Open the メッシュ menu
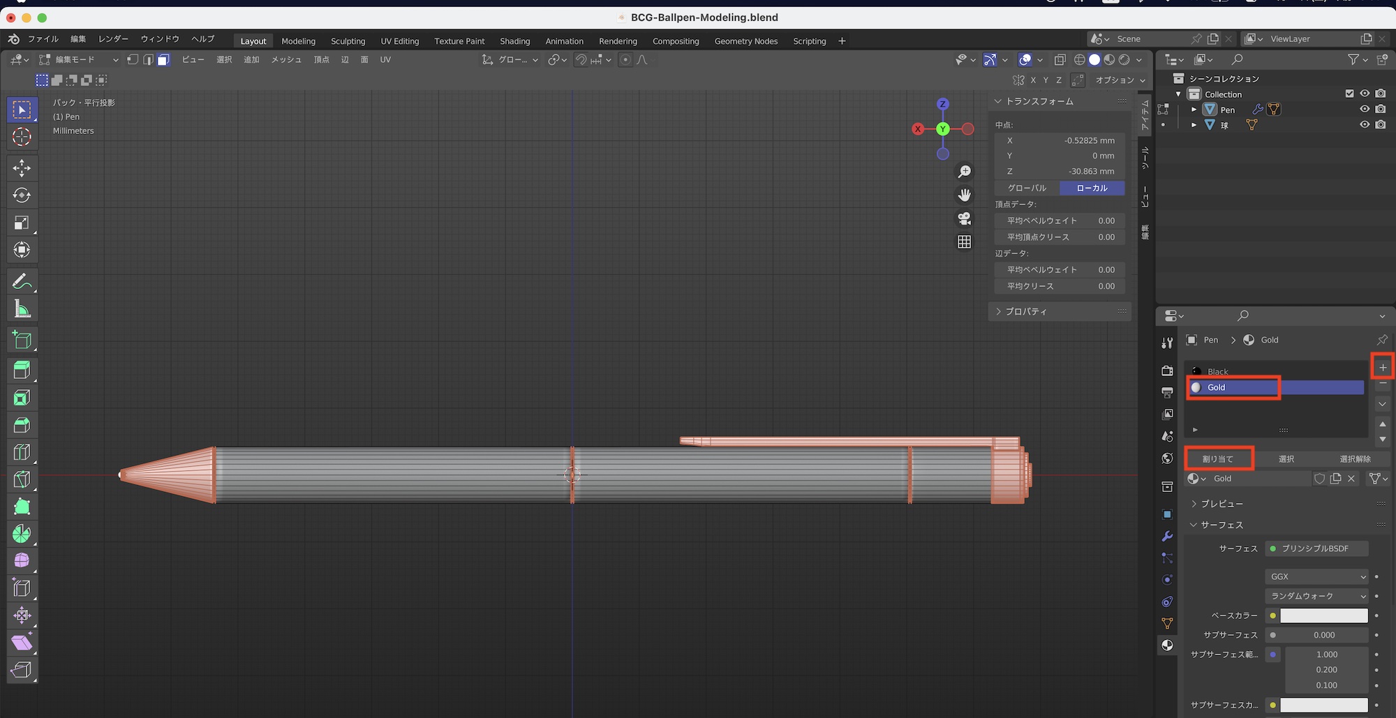 point(286,60)
